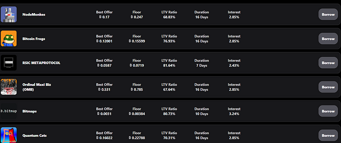Select the Bitcoin Frogs frog icon
Screen dimensions: 341x143
click(x=9, y=38)
